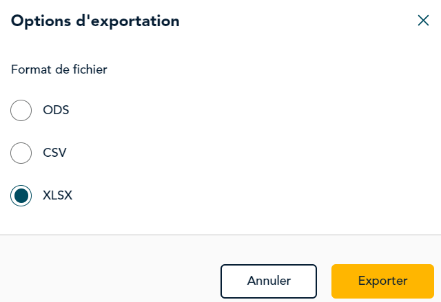This screenshot has height=302, width=441.
Task: Click the Options d'exportation title text
Action: pos(95,21)
